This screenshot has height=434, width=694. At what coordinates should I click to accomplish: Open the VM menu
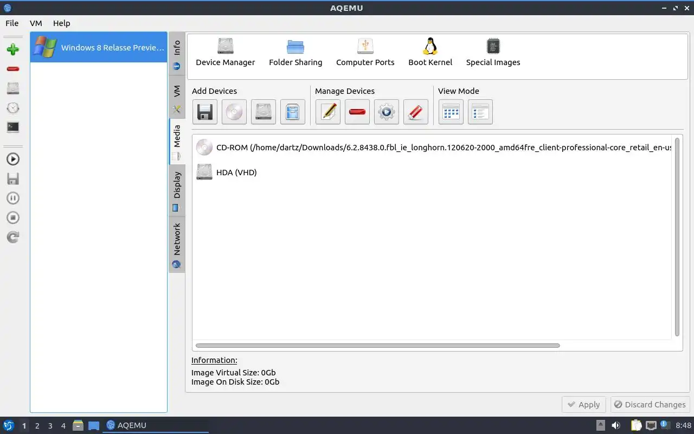tap(36, 23)
